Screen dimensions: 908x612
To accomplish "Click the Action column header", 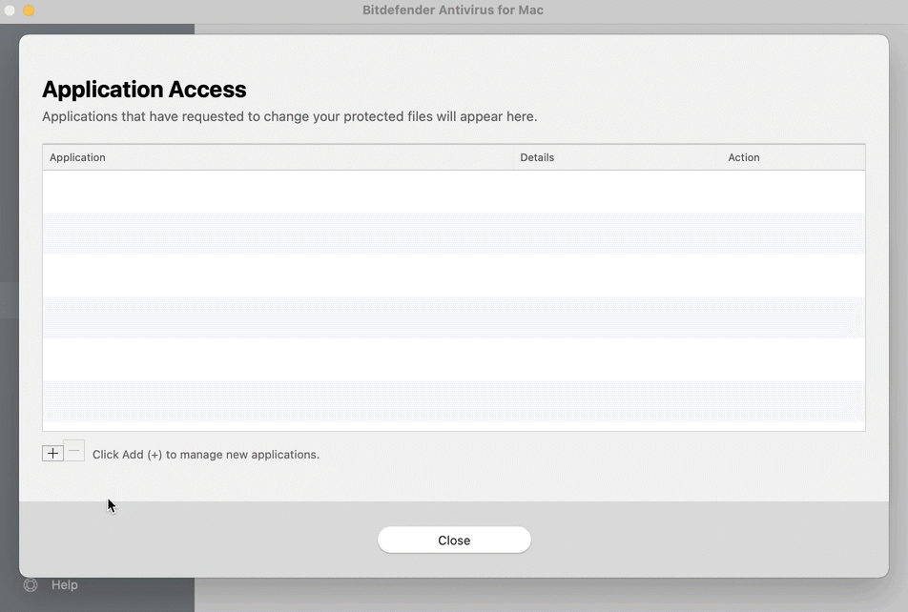I will [x=791, y=157].
